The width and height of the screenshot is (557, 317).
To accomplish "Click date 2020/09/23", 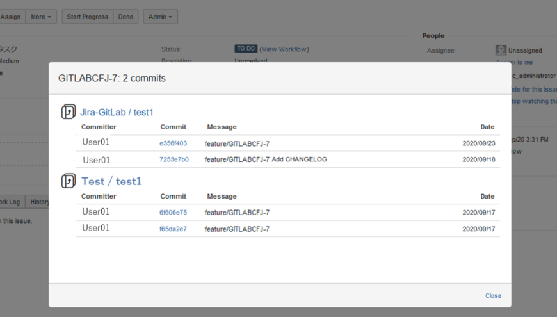I will [x=478, y=143].
